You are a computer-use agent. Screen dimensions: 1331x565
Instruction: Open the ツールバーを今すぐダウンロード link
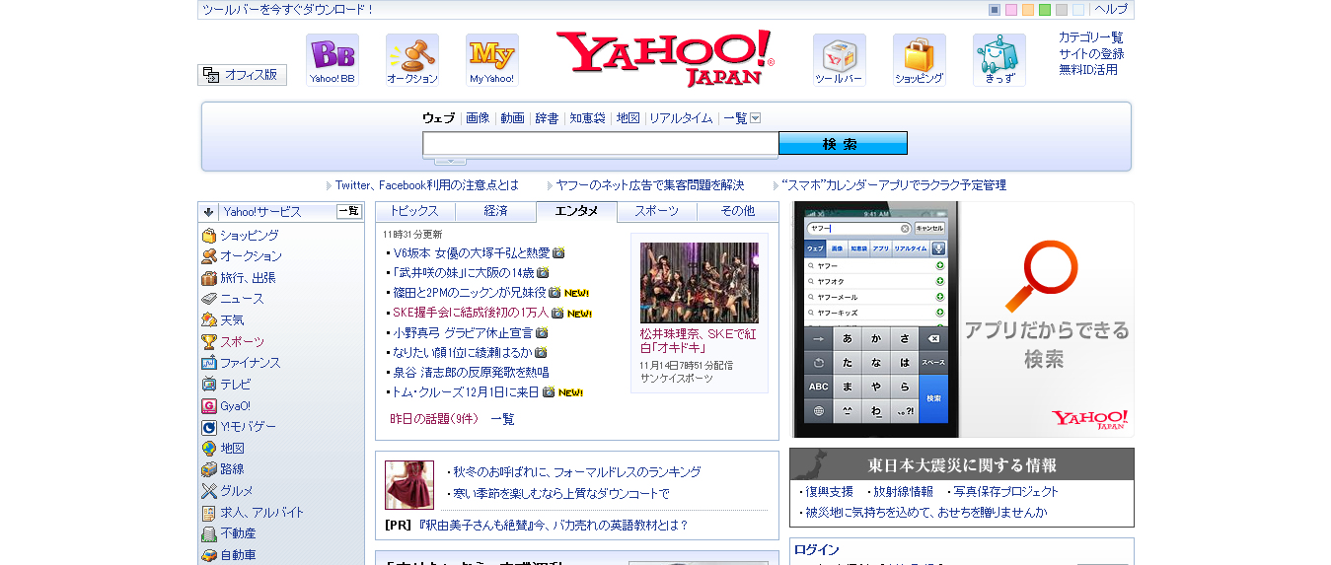(x=288, y=9)
